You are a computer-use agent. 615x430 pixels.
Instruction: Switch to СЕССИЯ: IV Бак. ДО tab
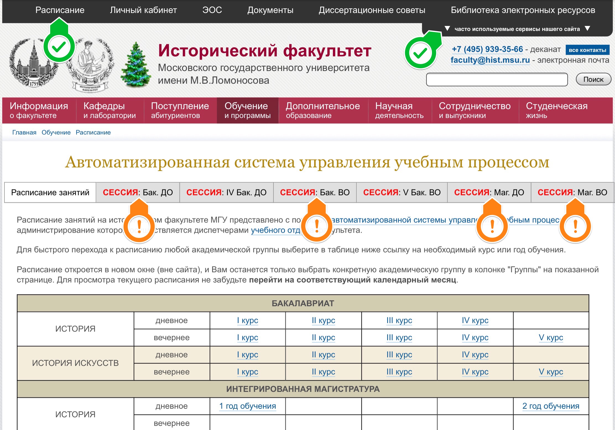pyautogui.click(x=226, y=192)
